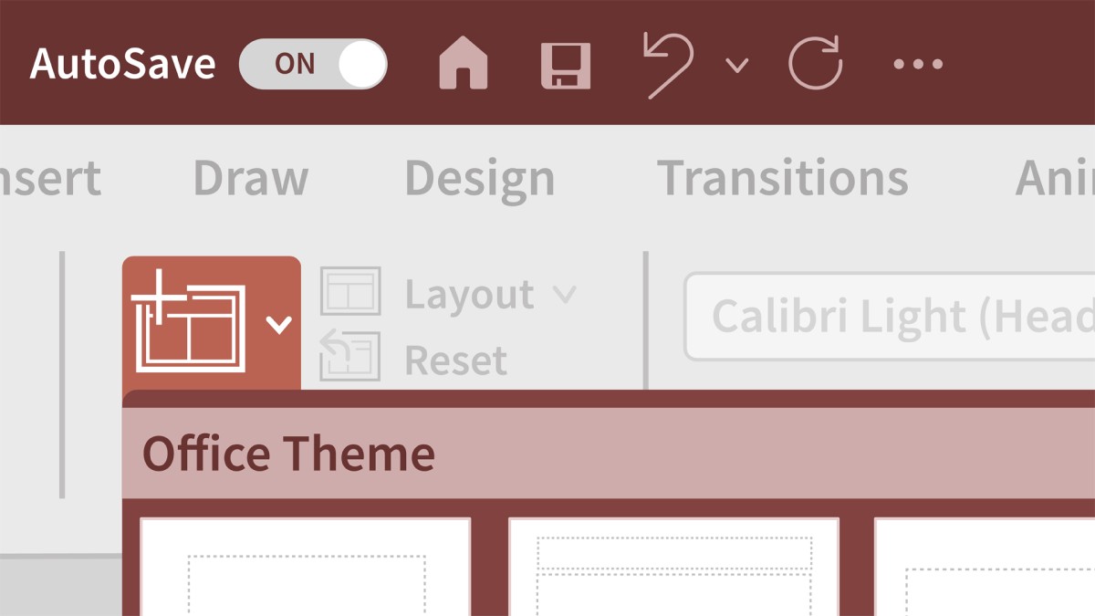Switch to the Draw tab

pos(251,178)
